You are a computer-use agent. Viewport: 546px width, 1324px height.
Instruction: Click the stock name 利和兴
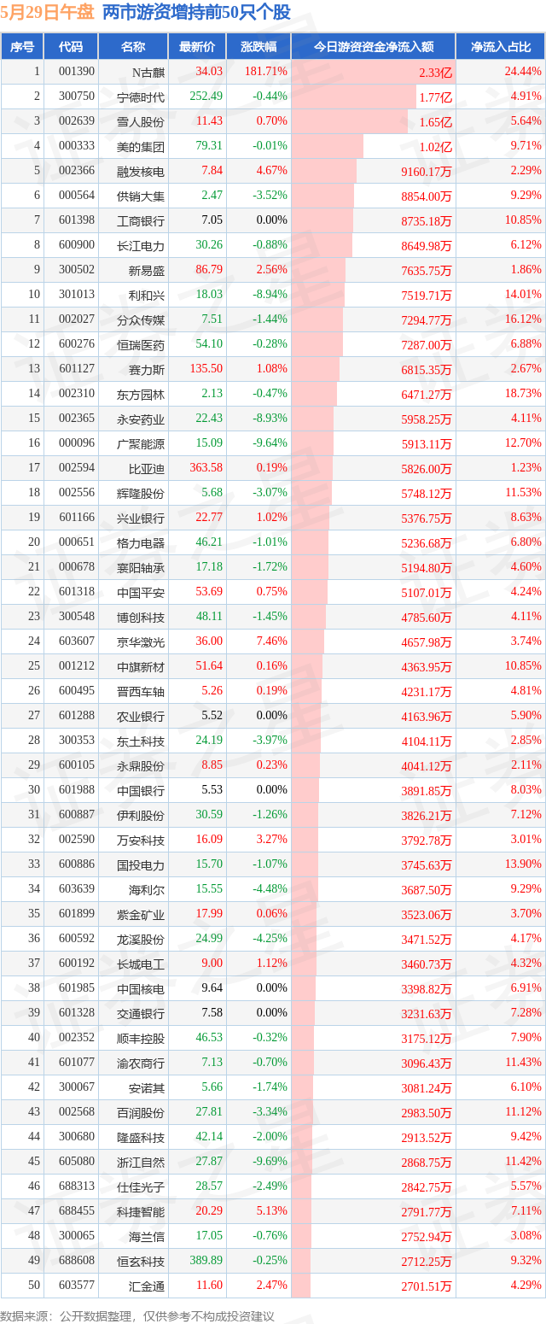pyautogui.click(x=147, y=296)
